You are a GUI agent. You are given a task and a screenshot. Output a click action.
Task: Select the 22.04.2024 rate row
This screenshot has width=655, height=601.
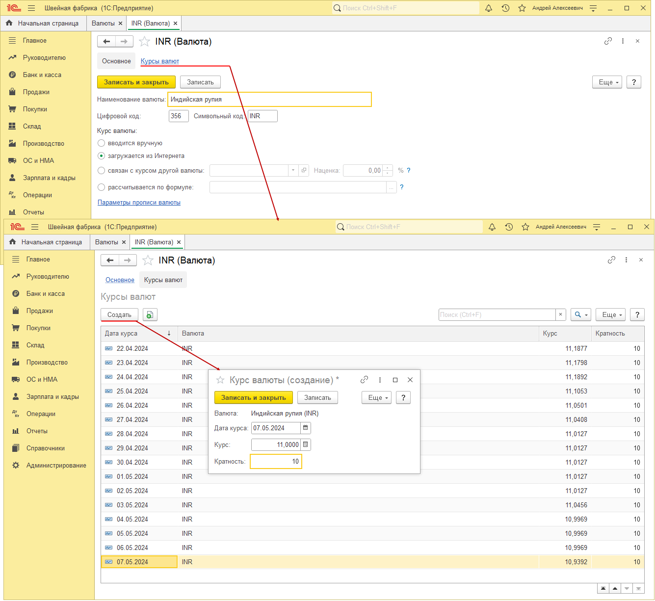(372, 348)
